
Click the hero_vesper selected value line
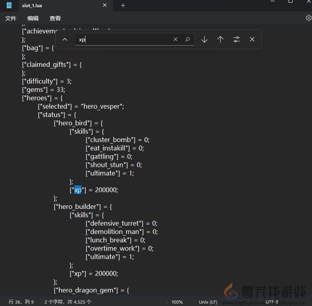[x=81, y=106]
